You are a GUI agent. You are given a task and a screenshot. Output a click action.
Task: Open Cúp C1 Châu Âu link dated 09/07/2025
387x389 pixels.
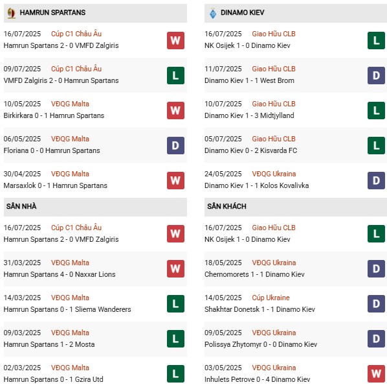pos(76,69)
